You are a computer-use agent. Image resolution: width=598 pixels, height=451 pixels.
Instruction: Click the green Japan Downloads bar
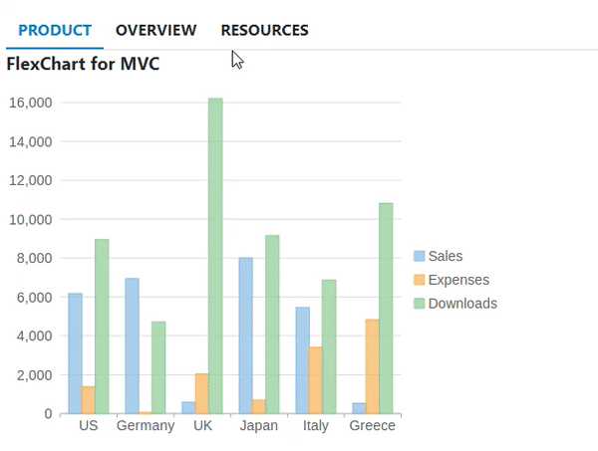tap(272, 325)
